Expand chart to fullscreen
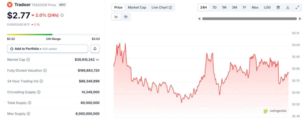Screen dimensions: 305x118 tap(297, 7)
